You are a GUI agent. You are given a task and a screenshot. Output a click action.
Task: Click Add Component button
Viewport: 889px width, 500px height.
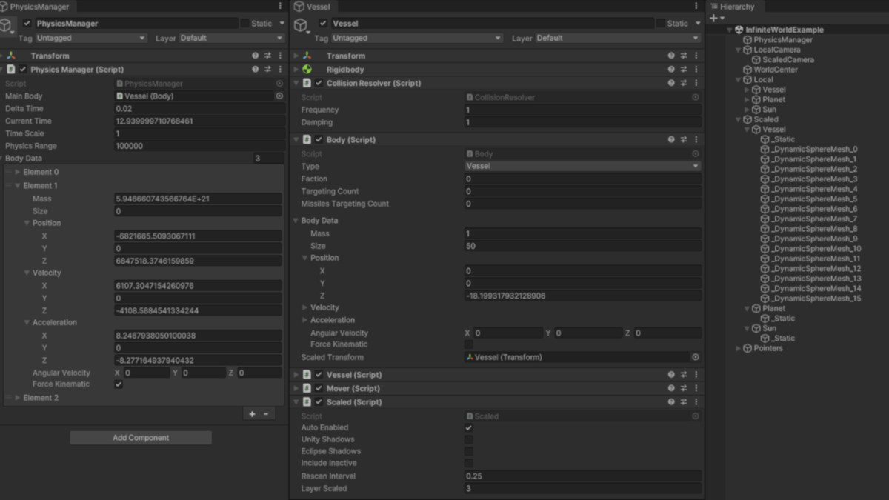pos(141,438)
